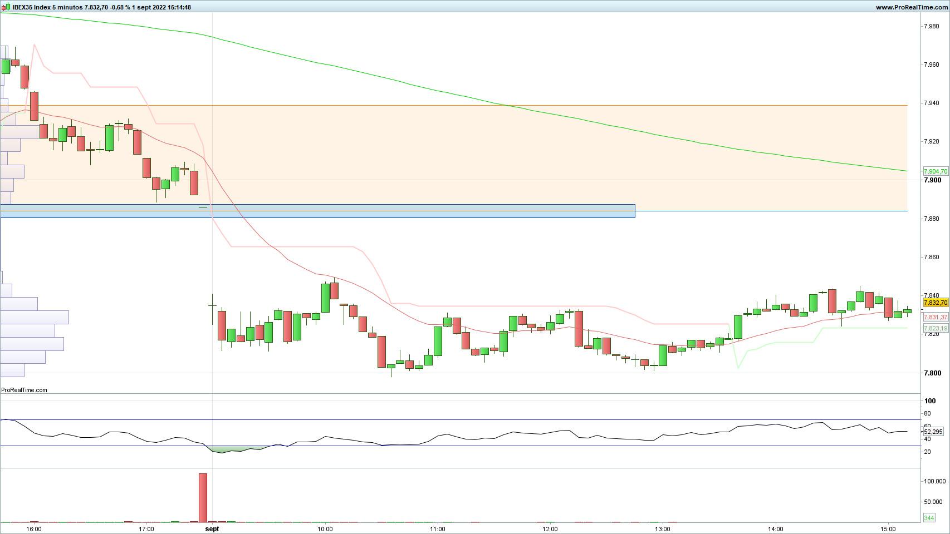Click the green 344 volume value label

pyautogui.click(x=928, y=518)
